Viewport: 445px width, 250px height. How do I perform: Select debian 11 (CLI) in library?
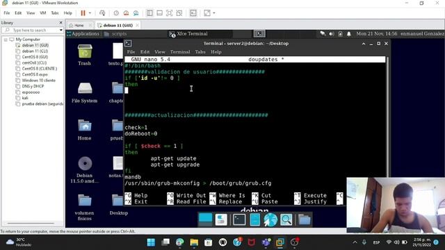click(x=35, y=51)
